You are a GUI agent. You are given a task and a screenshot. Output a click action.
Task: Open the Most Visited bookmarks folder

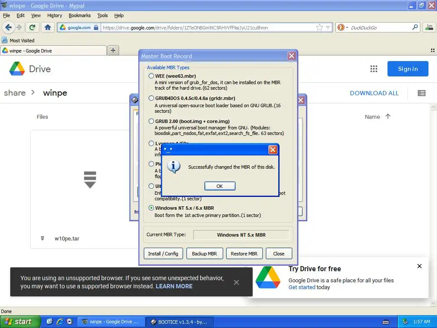18,41
